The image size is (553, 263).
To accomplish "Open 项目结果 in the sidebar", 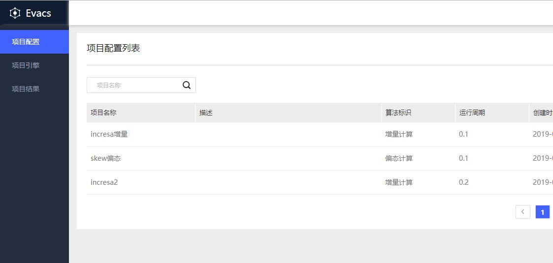I will [26, 89].
